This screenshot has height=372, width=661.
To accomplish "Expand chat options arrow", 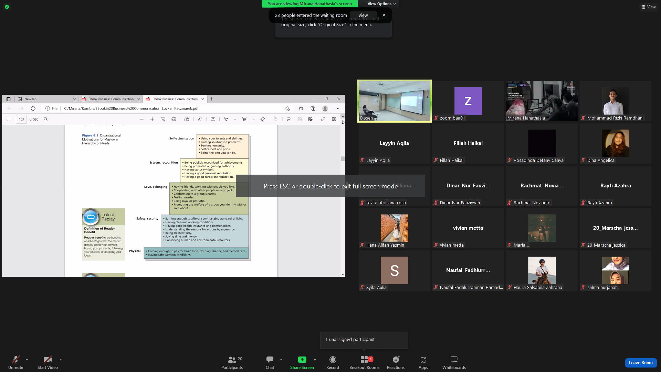I will [281, 360].
